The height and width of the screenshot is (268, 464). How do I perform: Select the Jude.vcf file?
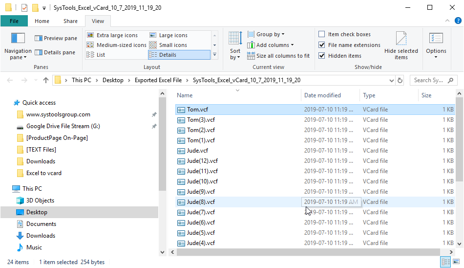click(315, 151)
